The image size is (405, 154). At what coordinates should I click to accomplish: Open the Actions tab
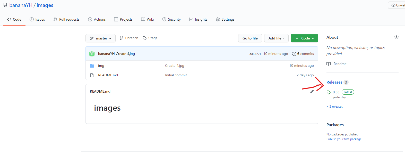97,19
